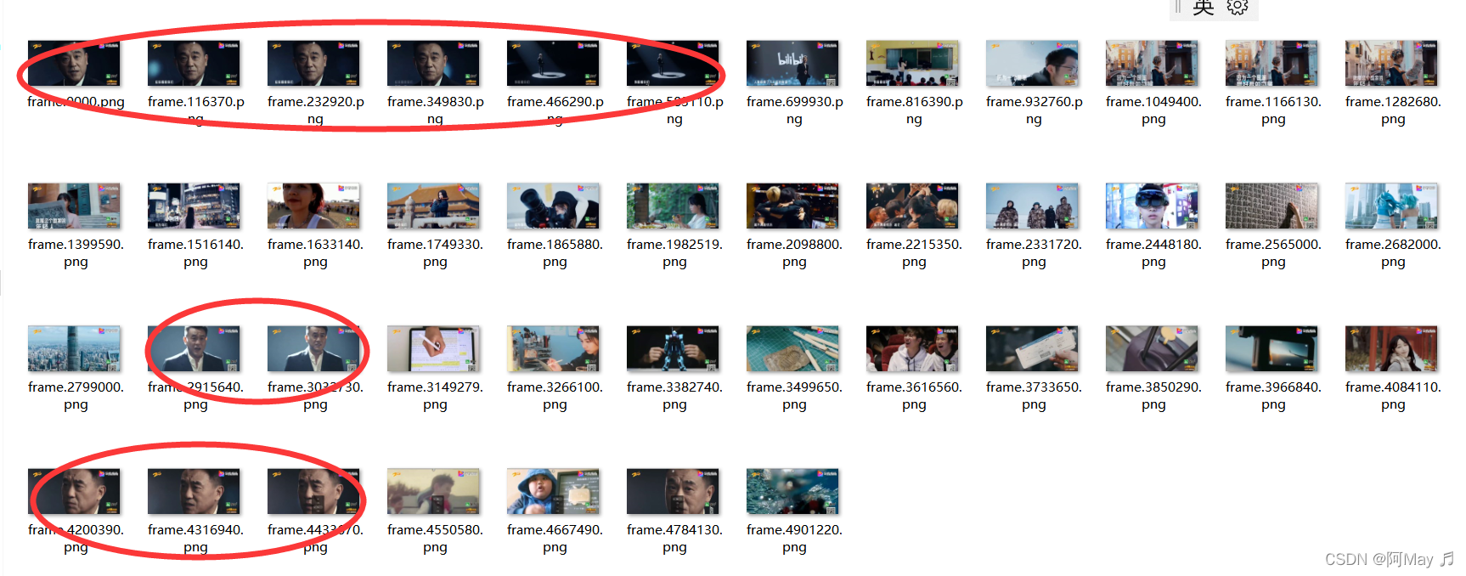Select tablet writing thumbnail frame.3149279.png

point(433,349)
